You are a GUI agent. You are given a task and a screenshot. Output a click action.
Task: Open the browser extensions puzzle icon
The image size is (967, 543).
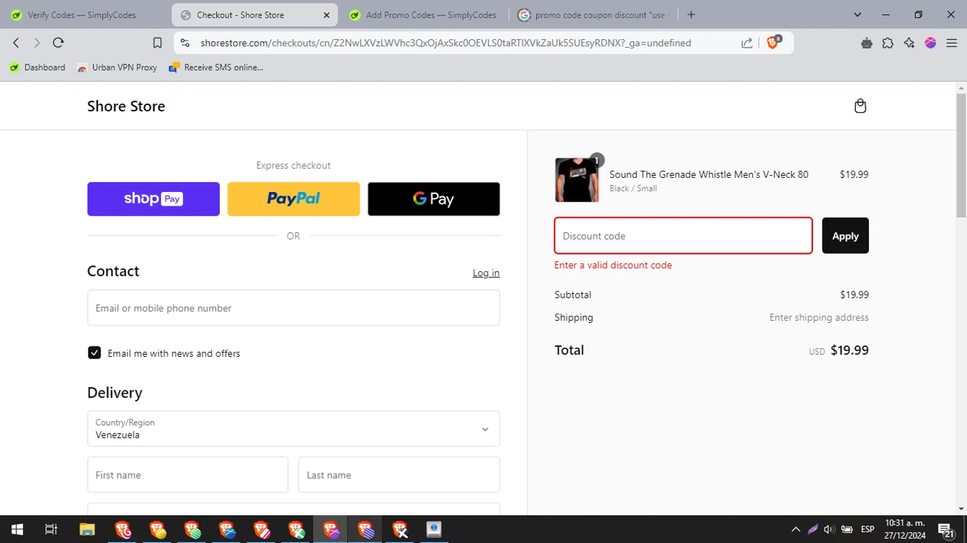[x=888, y=43]
